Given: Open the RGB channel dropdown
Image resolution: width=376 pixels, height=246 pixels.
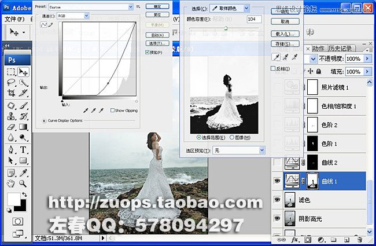Looking at the screenshot, I should tap(87, 16).
